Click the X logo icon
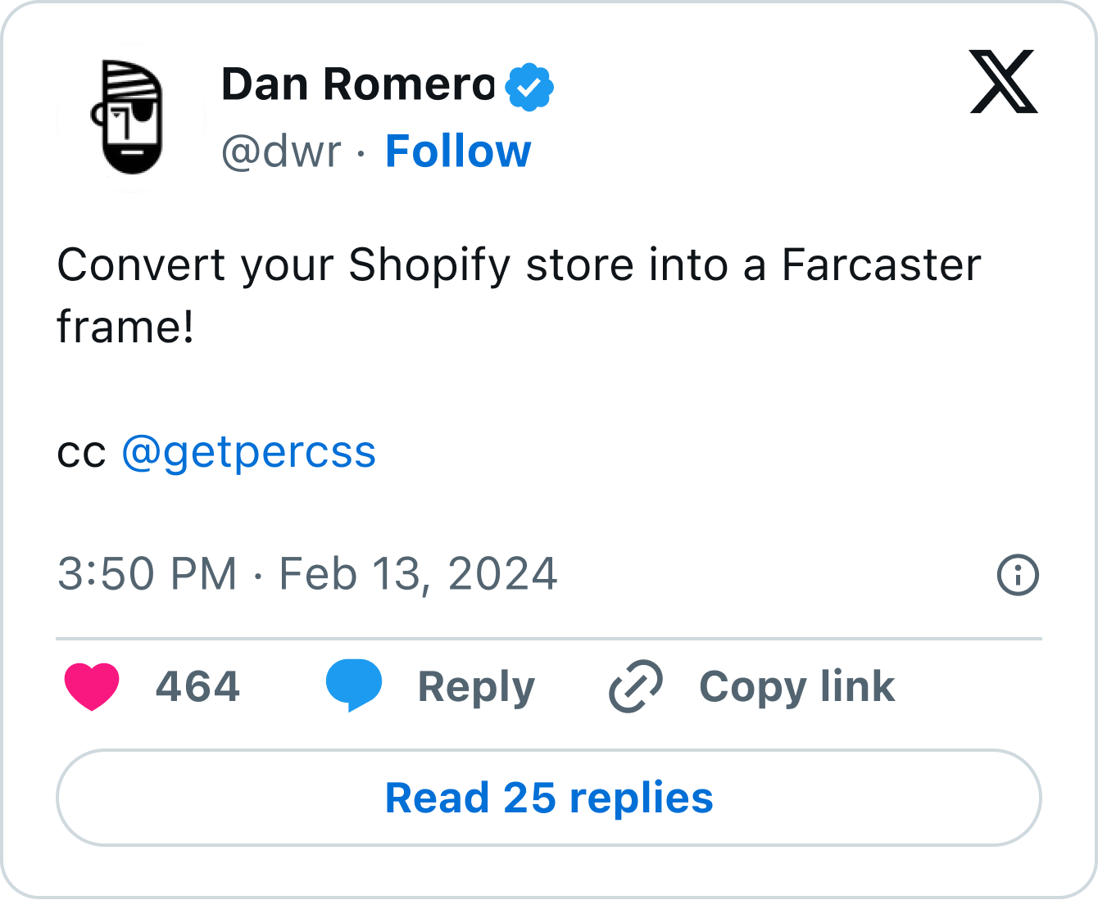 click(x=1003, y=82)
